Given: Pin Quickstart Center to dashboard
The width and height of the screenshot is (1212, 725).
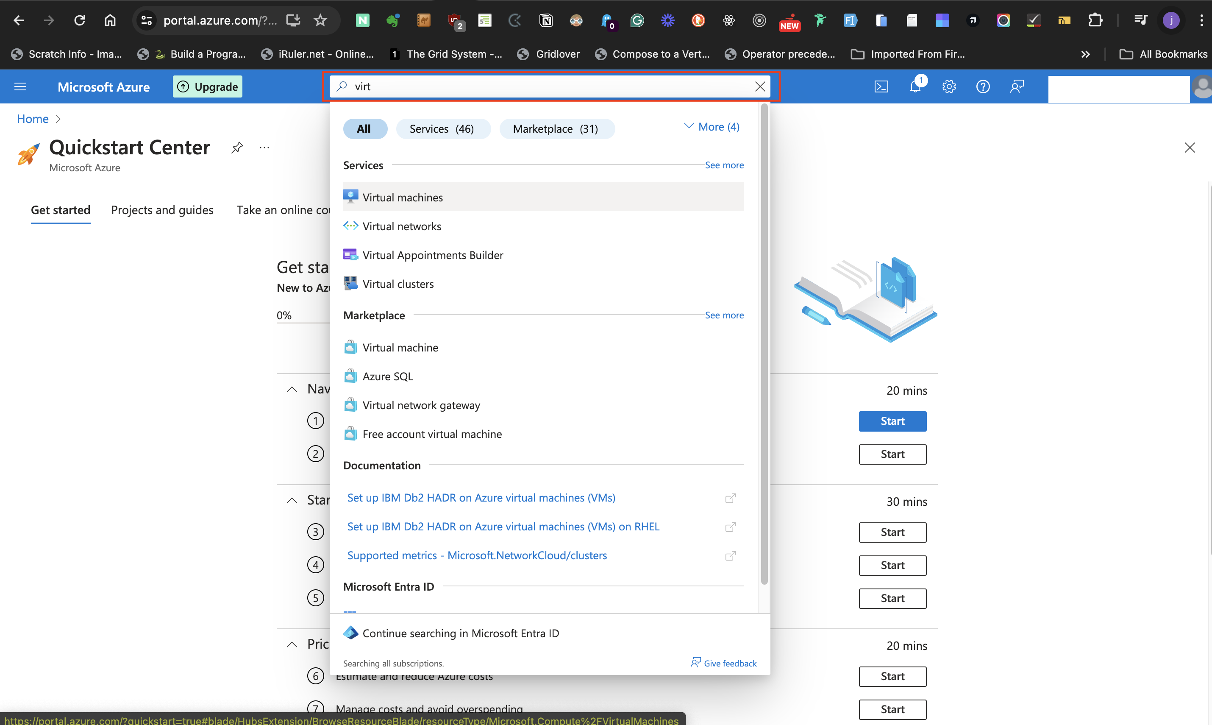Looking at the screenshot, I should tap(237, 147).
